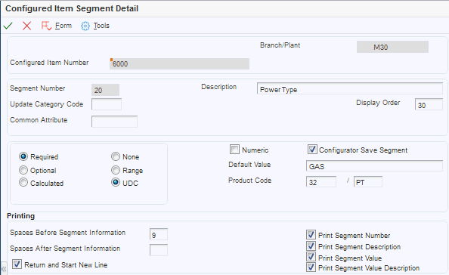Viewport: 449px width, 275px height.
Task: Click the Description field Power Type
Action: point(350,88)
